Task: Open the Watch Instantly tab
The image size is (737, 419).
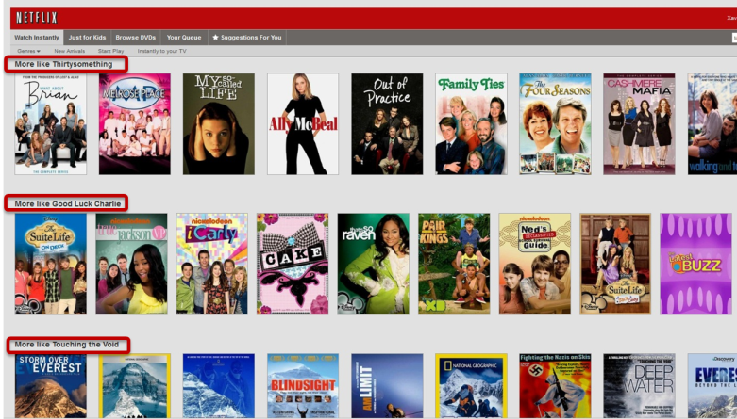Action: (x=37, y=38)
